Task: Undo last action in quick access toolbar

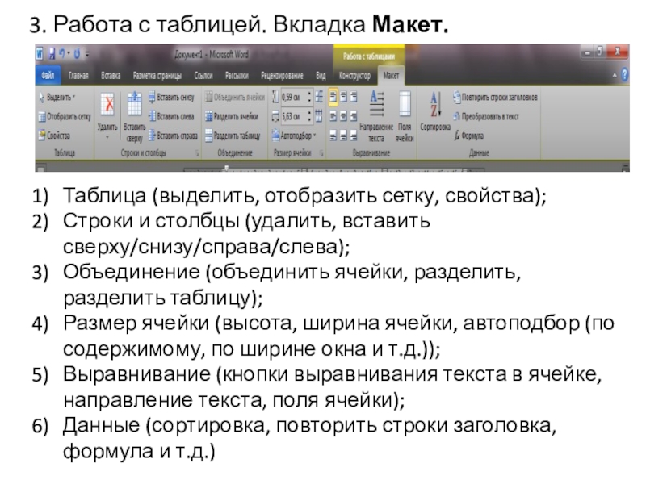Action: (62, 53)
